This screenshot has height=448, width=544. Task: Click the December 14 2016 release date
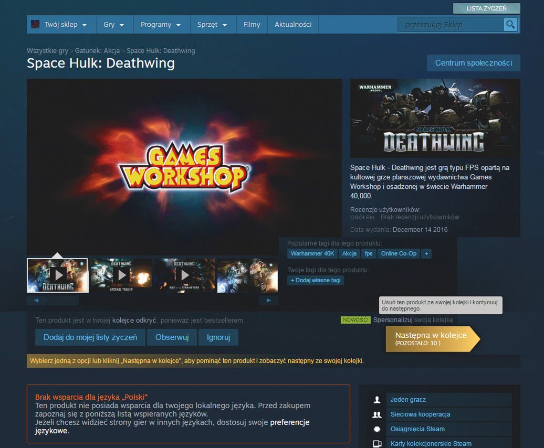point(420,230)
